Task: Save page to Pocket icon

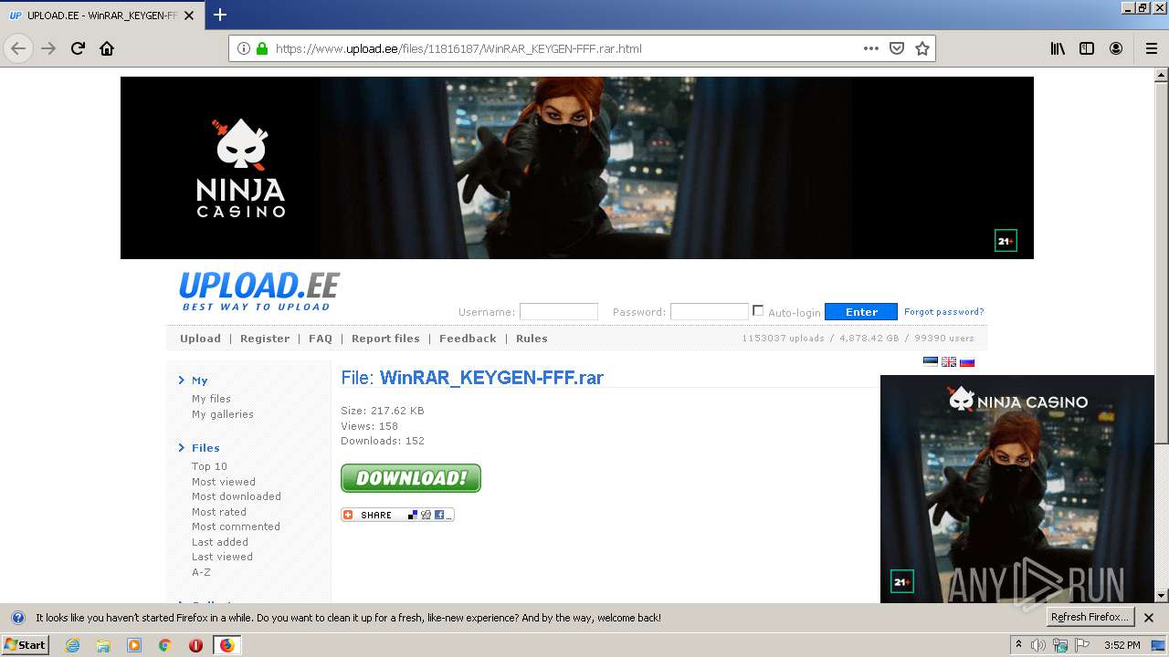Action: 897,48
